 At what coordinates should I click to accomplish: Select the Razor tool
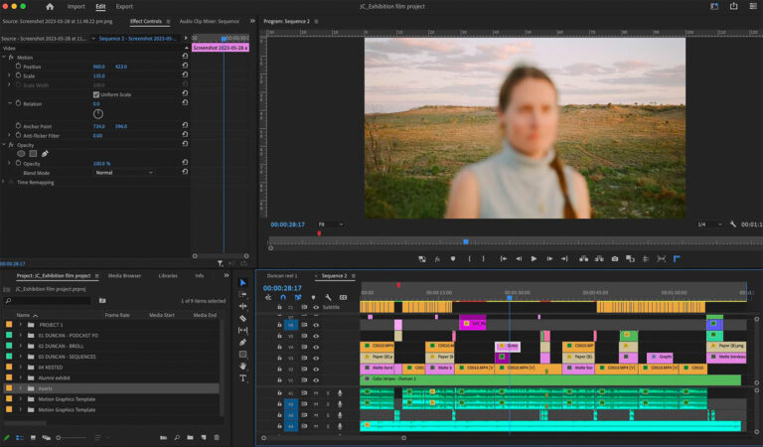[x=242, y=318]
